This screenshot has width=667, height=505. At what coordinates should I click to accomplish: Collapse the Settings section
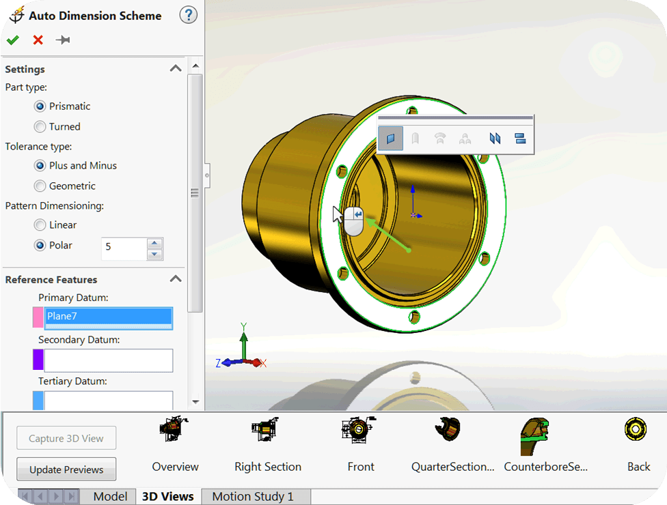pyautogui.click(x=176, y=68)
